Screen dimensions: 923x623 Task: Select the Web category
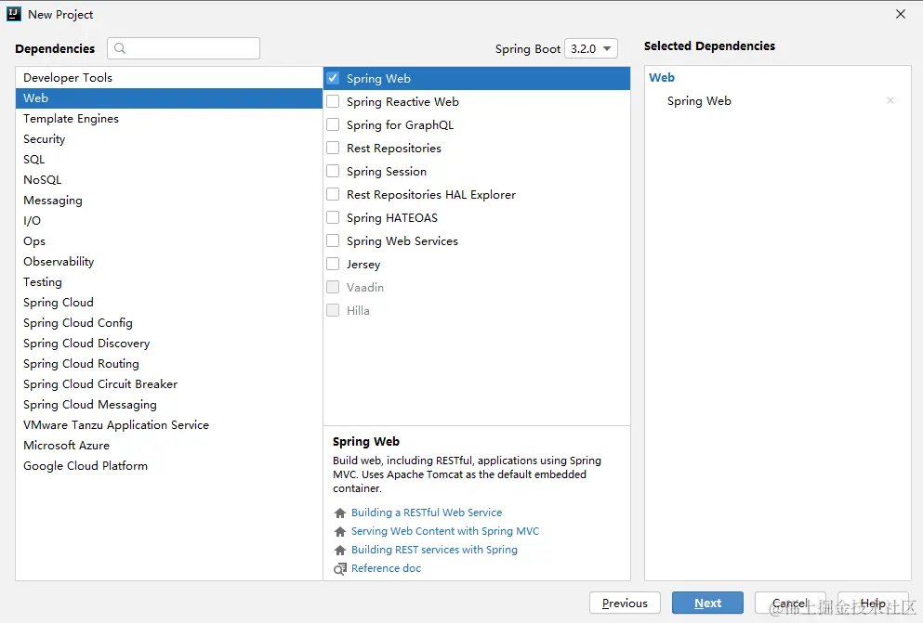[169, 98]
